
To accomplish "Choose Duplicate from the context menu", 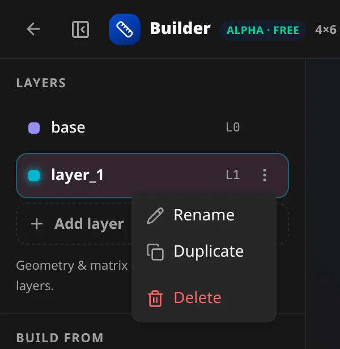I will [204, 252].
